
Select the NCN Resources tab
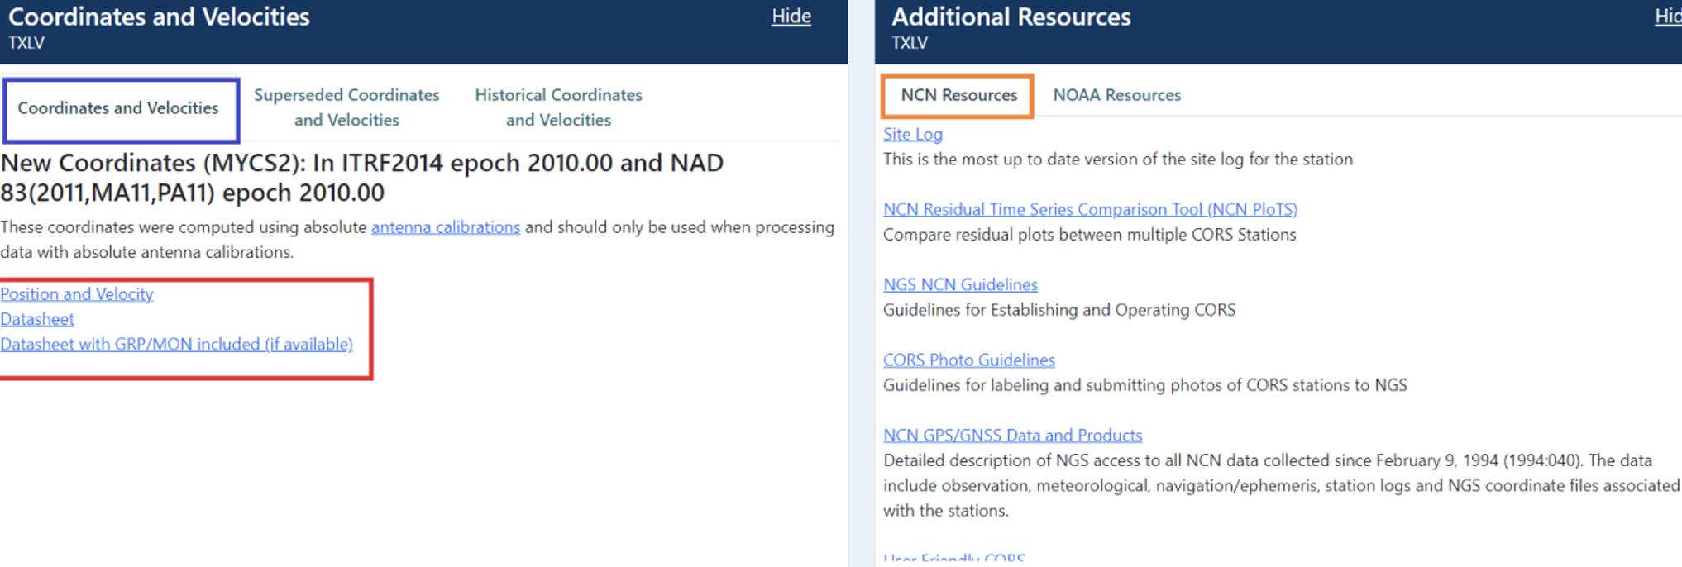pyautogui.click(x=958, y=95)
